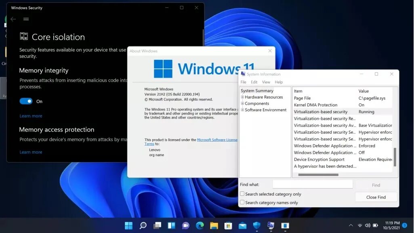Show hidden system tray icons
The image size is (414, 233).
click(351, 225)
